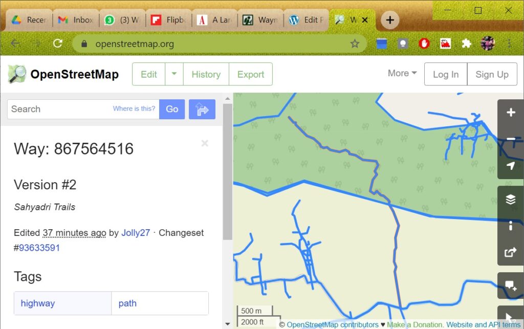The height and width of the screenshot is (329, 524).
Task: Open user Jolly27's profile link
Action: 136,232
